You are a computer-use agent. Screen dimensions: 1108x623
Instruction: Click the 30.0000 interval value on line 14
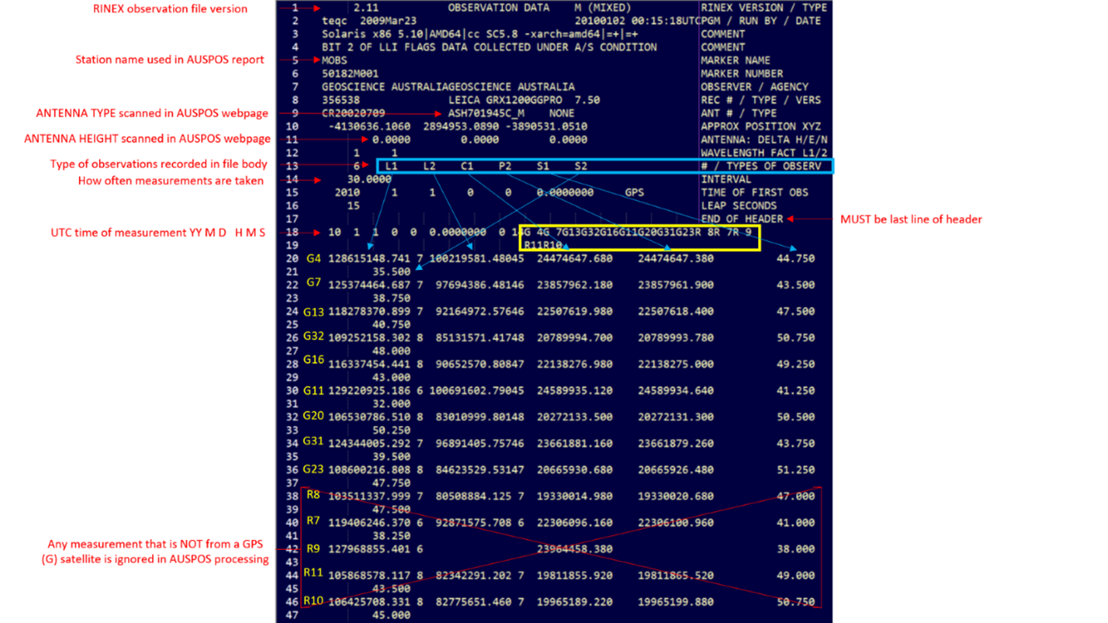coord(369,179)
